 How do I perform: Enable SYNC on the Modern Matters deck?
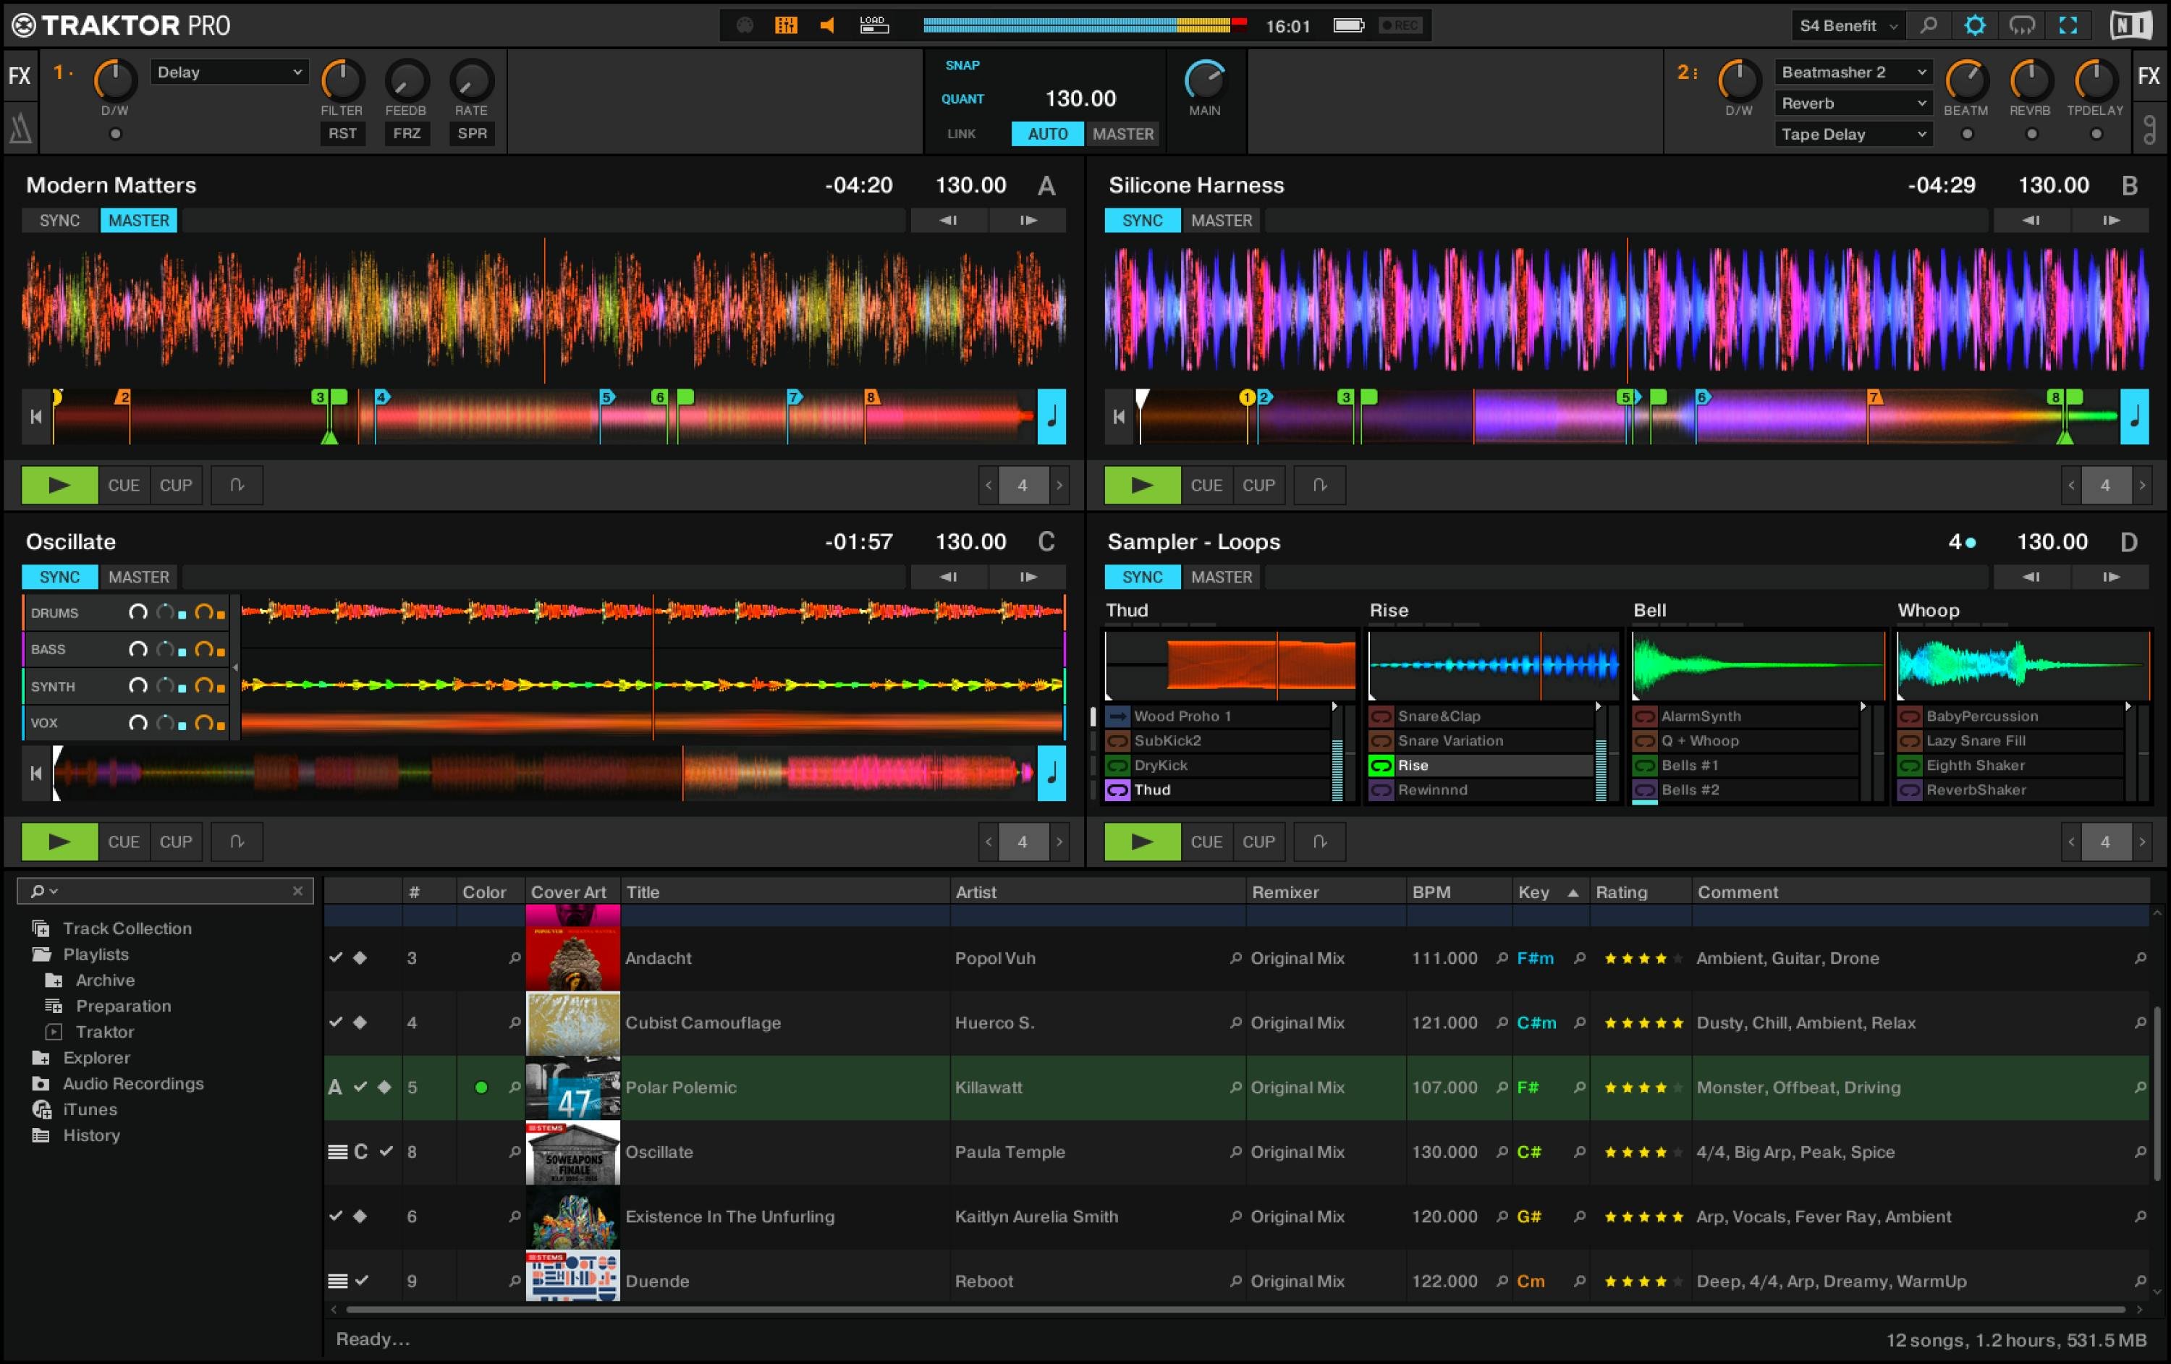pyautogui.click(x=59, y=220)
